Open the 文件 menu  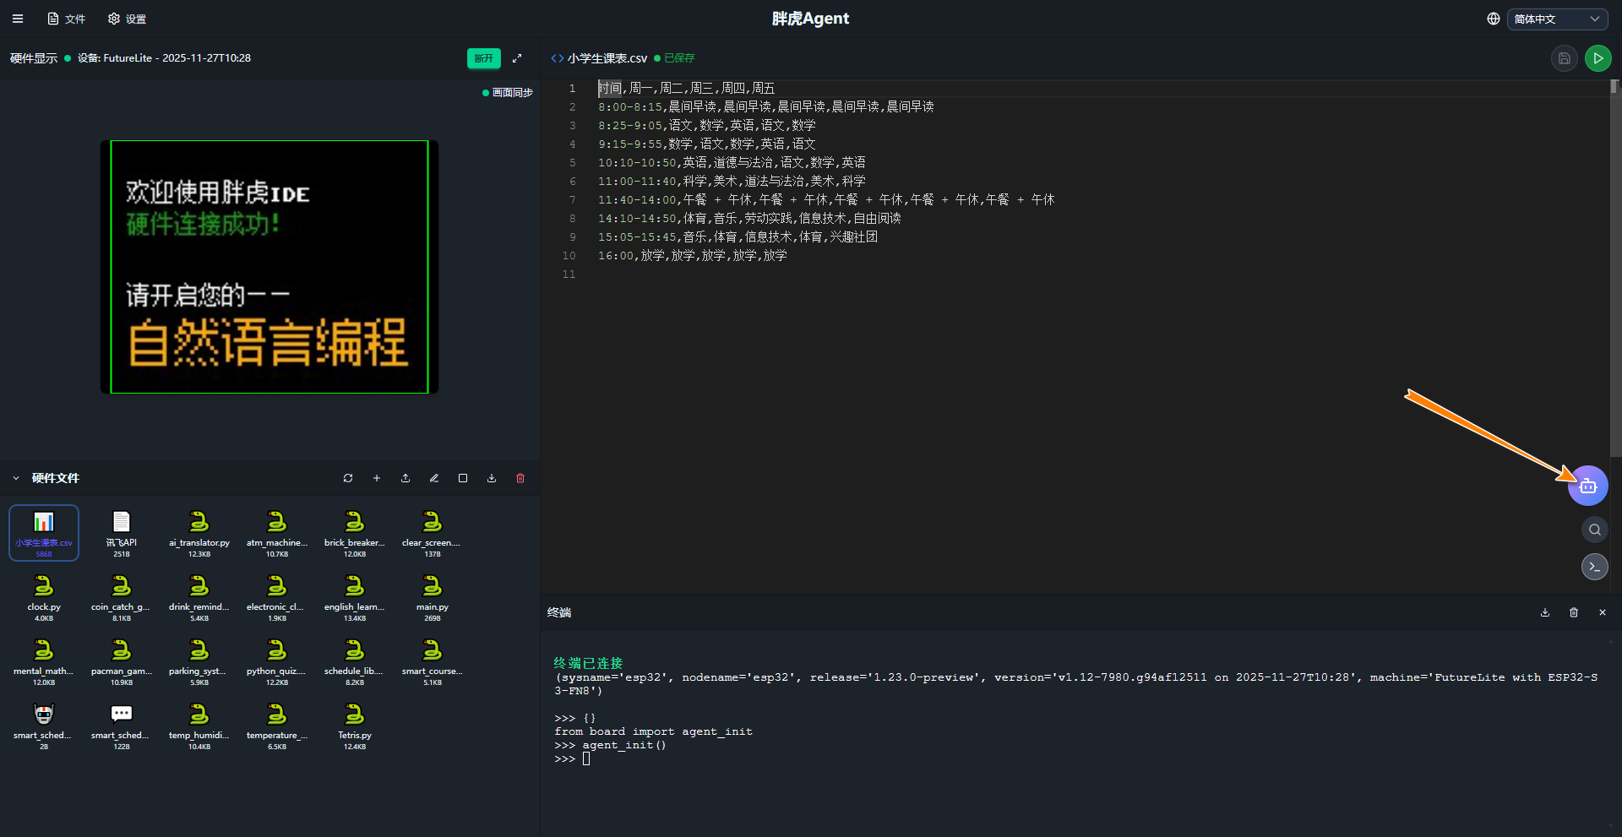pyautogui.click(x=67, y=19)
